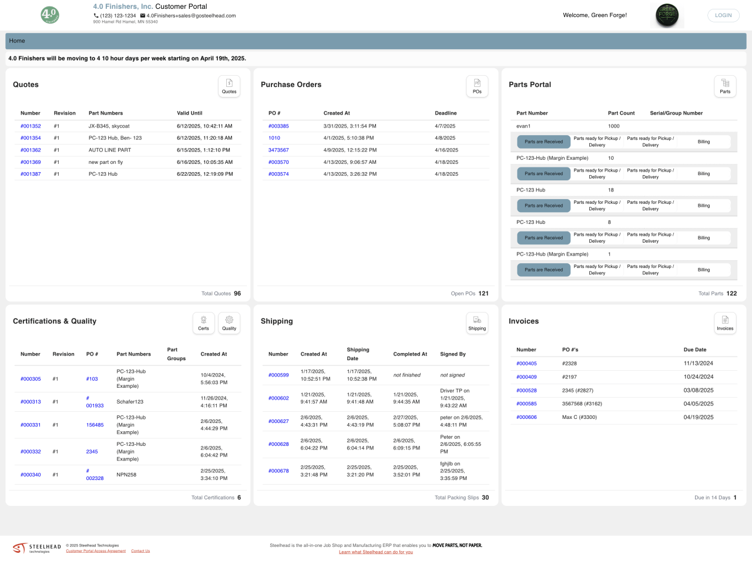Select the Billing step for evan1
This screenshot has width=752, height=564.
point(703,142)
